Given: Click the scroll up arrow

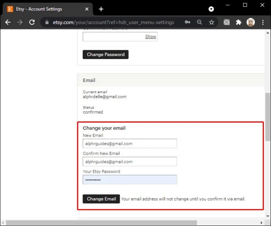Looking at the screenshot, I should click(x=268, y=33).
